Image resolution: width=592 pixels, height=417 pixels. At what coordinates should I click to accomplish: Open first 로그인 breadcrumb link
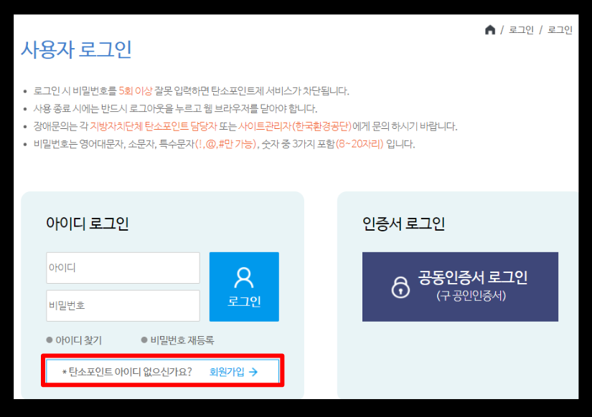point(521,30)
